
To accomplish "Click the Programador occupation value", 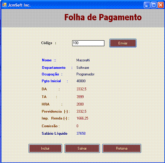I will coord(85,74).
